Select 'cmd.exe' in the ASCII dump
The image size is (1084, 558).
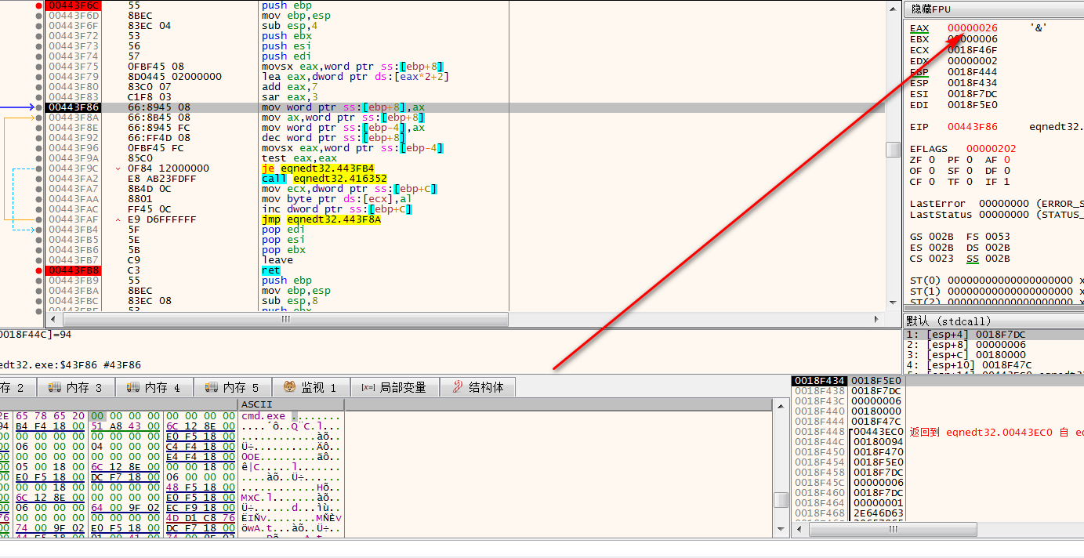[x=263, y=416]
